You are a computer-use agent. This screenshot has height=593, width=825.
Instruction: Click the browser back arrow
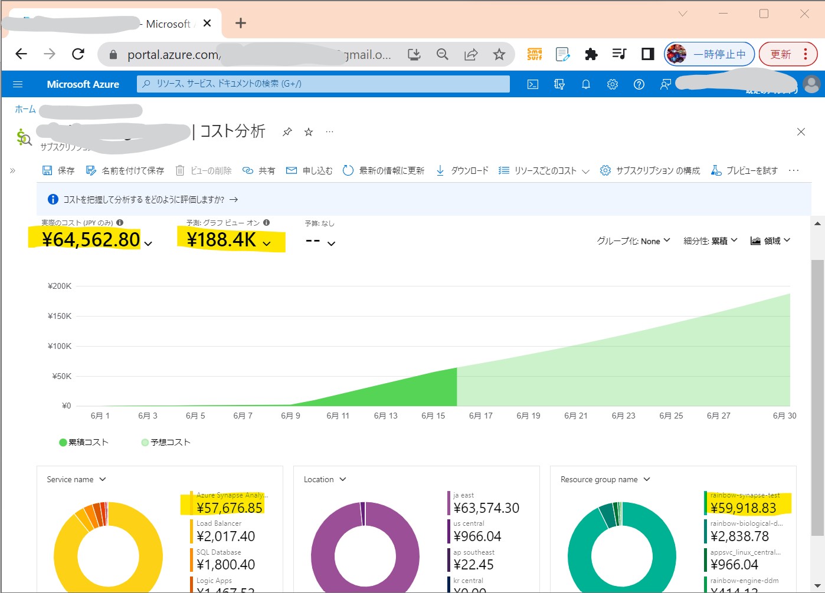pyautogui.click(x=21, y=54)
